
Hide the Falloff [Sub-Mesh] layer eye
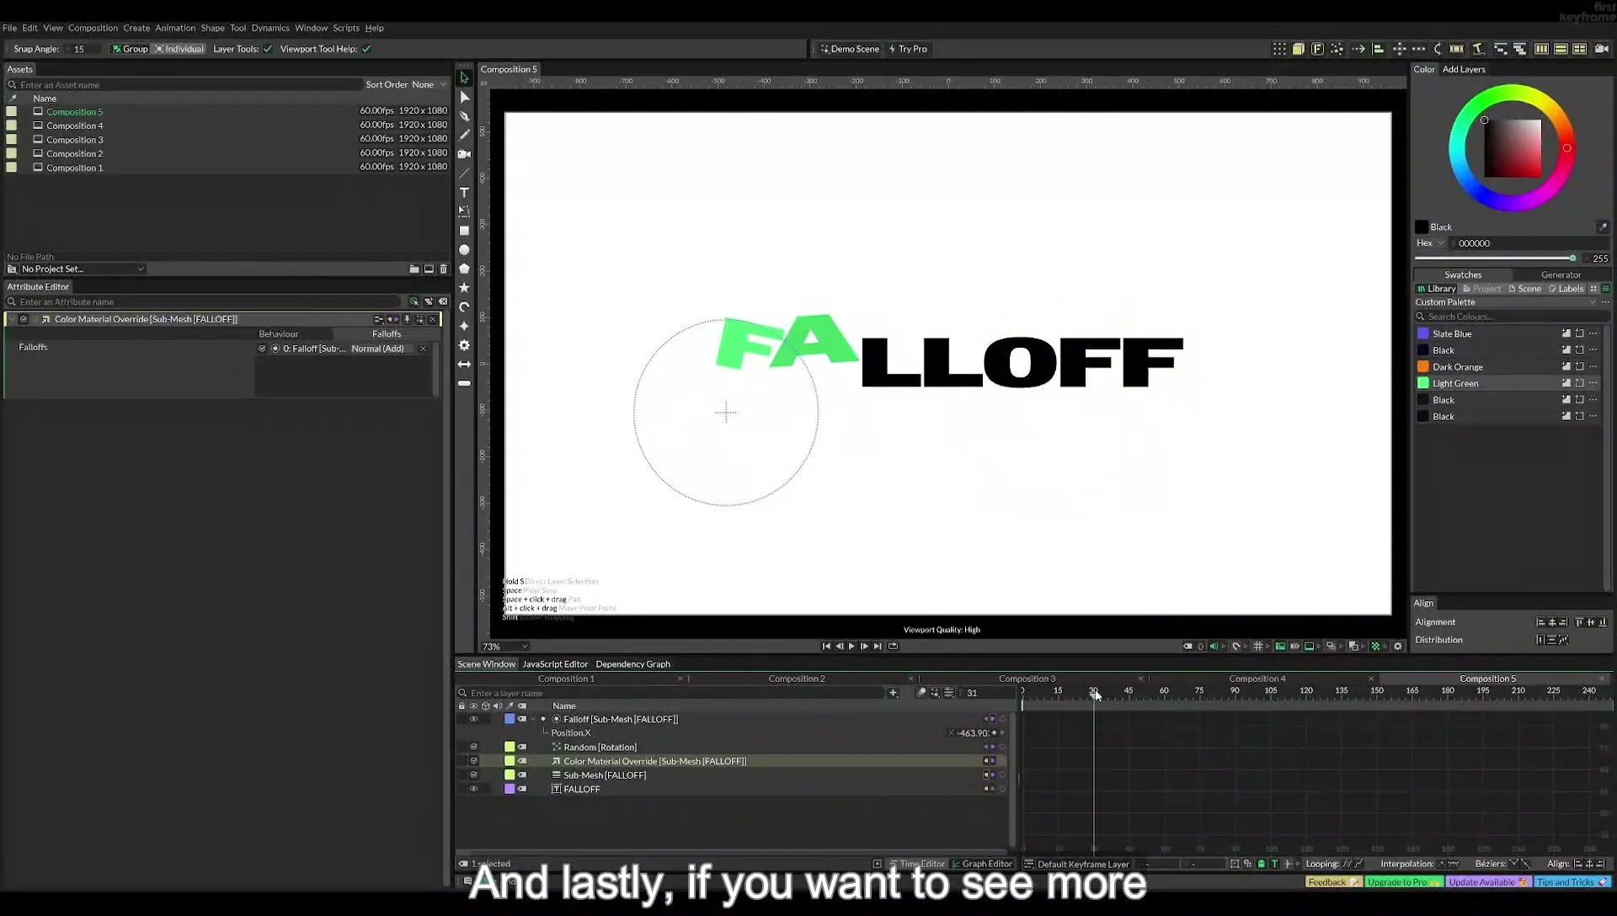473,719
